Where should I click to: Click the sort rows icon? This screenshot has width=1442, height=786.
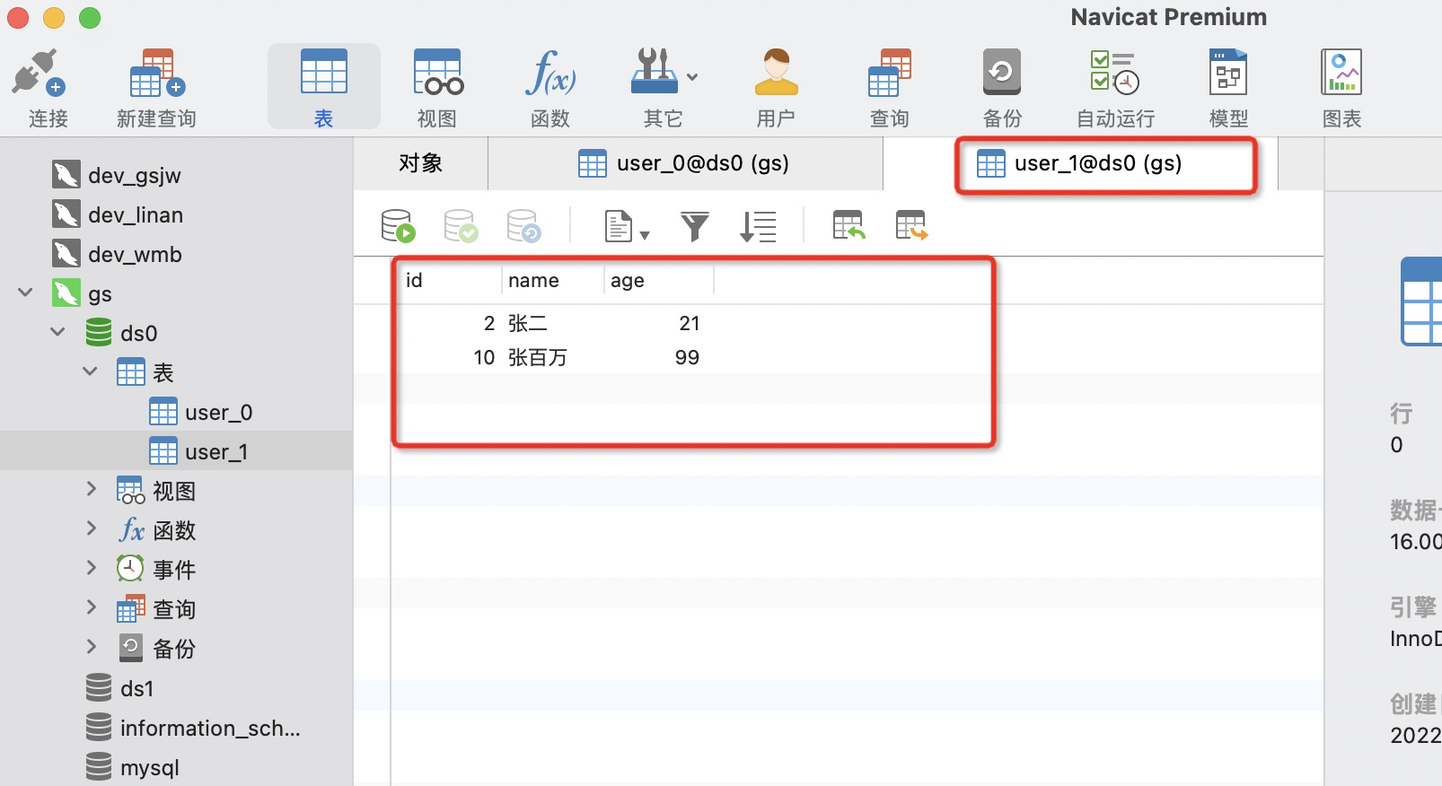(758, 226)
